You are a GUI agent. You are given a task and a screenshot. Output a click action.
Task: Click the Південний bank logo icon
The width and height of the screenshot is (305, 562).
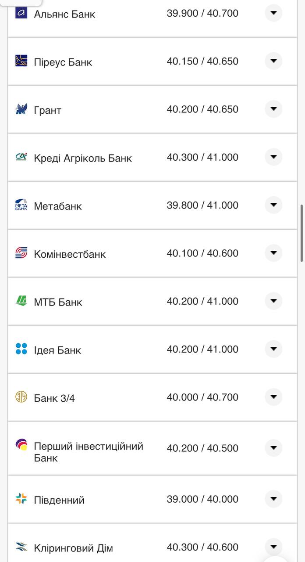point(21,499)
